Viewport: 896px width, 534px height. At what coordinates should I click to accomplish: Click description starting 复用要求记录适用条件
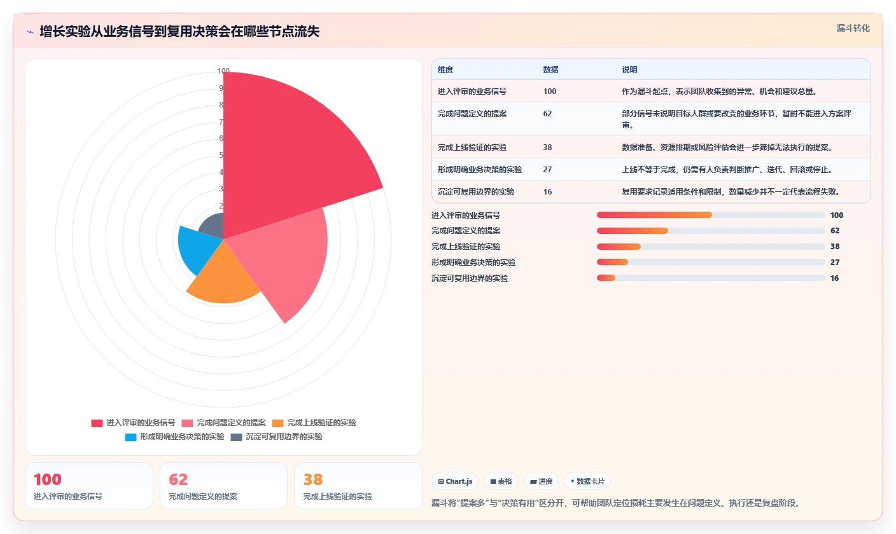[732, 192]
